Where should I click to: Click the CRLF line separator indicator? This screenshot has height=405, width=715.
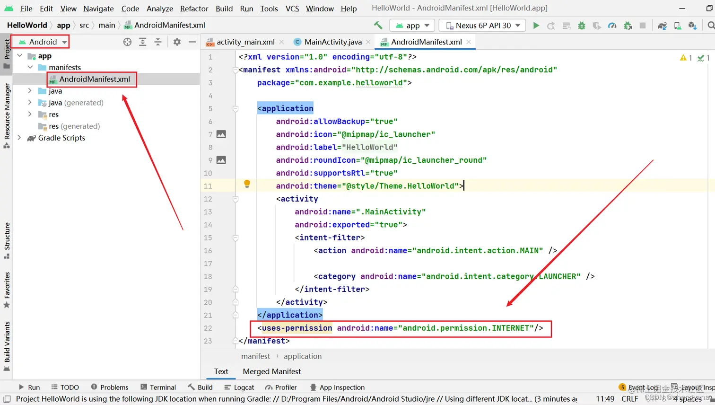click(x=630, y=399)
